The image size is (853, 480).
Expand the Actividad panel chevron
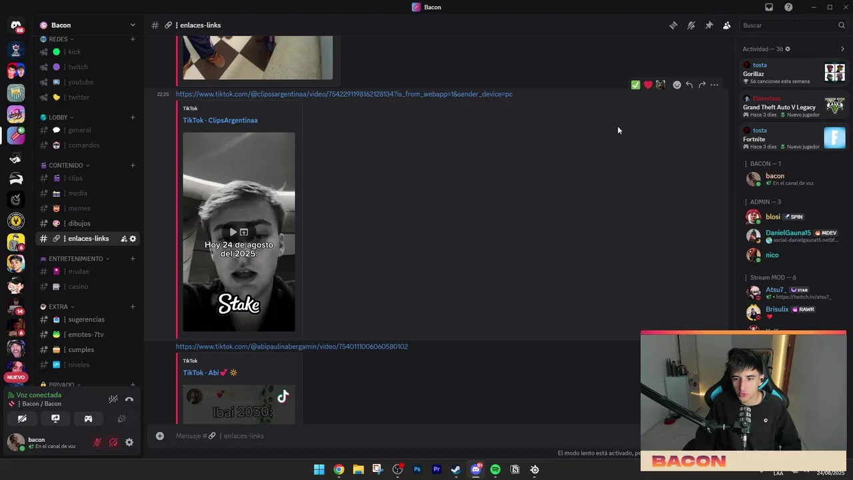coord(842,49)
